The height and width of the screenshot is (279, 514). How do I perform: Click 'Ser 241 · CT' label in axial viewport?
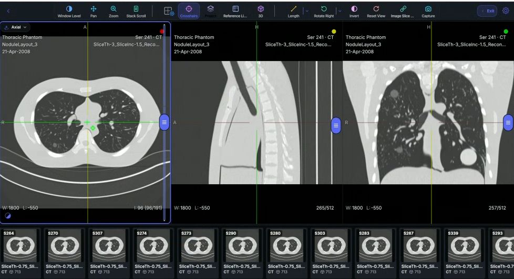(149, 37)
